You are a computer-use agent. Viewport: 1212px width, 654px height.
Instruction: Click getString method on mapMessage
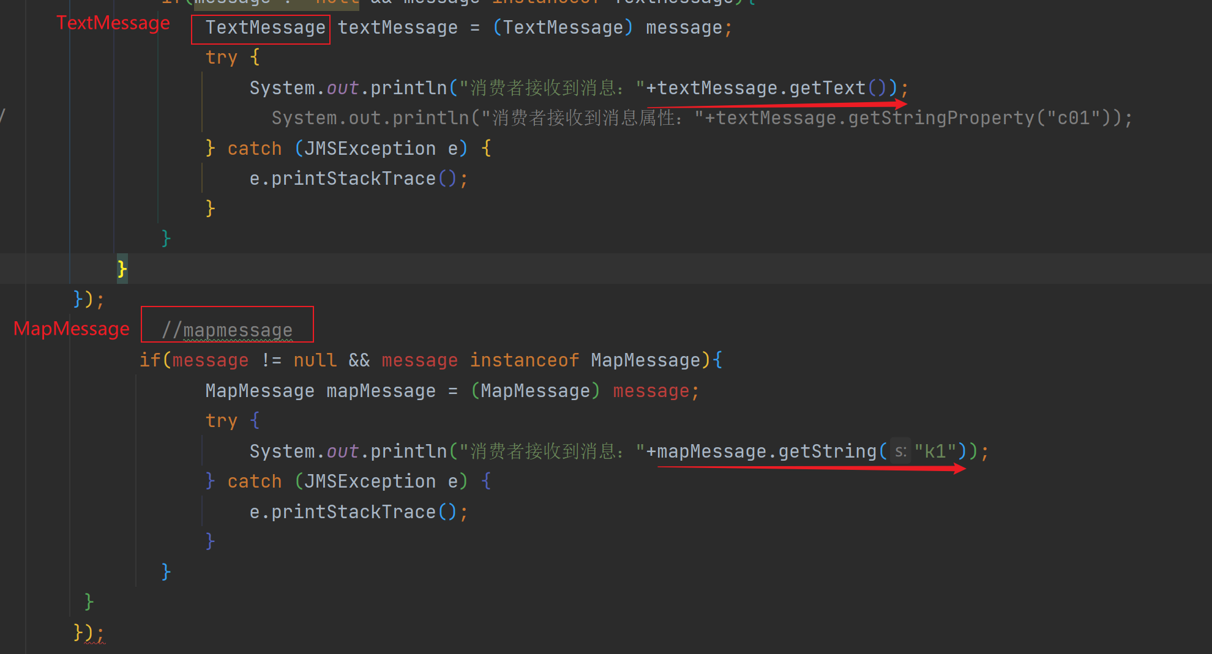coord(828,451)
